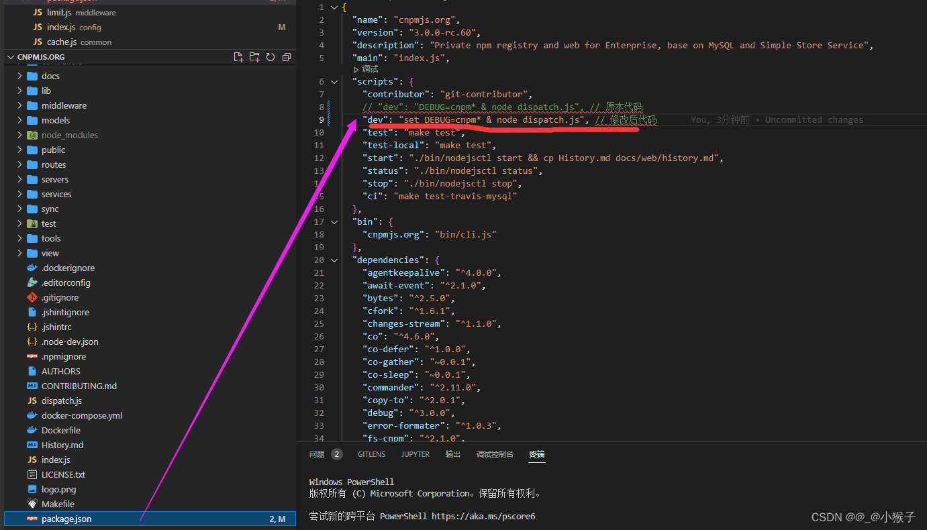
Task: Click the "You, 3分钟前 • Uncommitted changes" blame annotation
Action: [777, 120]
